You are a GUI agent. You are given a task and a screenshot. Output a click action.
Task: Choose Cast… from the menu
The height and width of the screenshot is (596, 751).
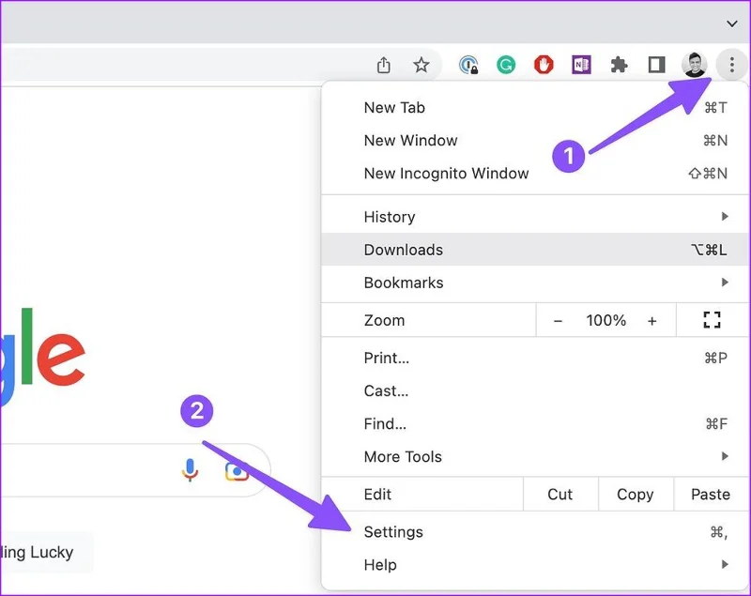pyautogui.click(x=535, y=390)
